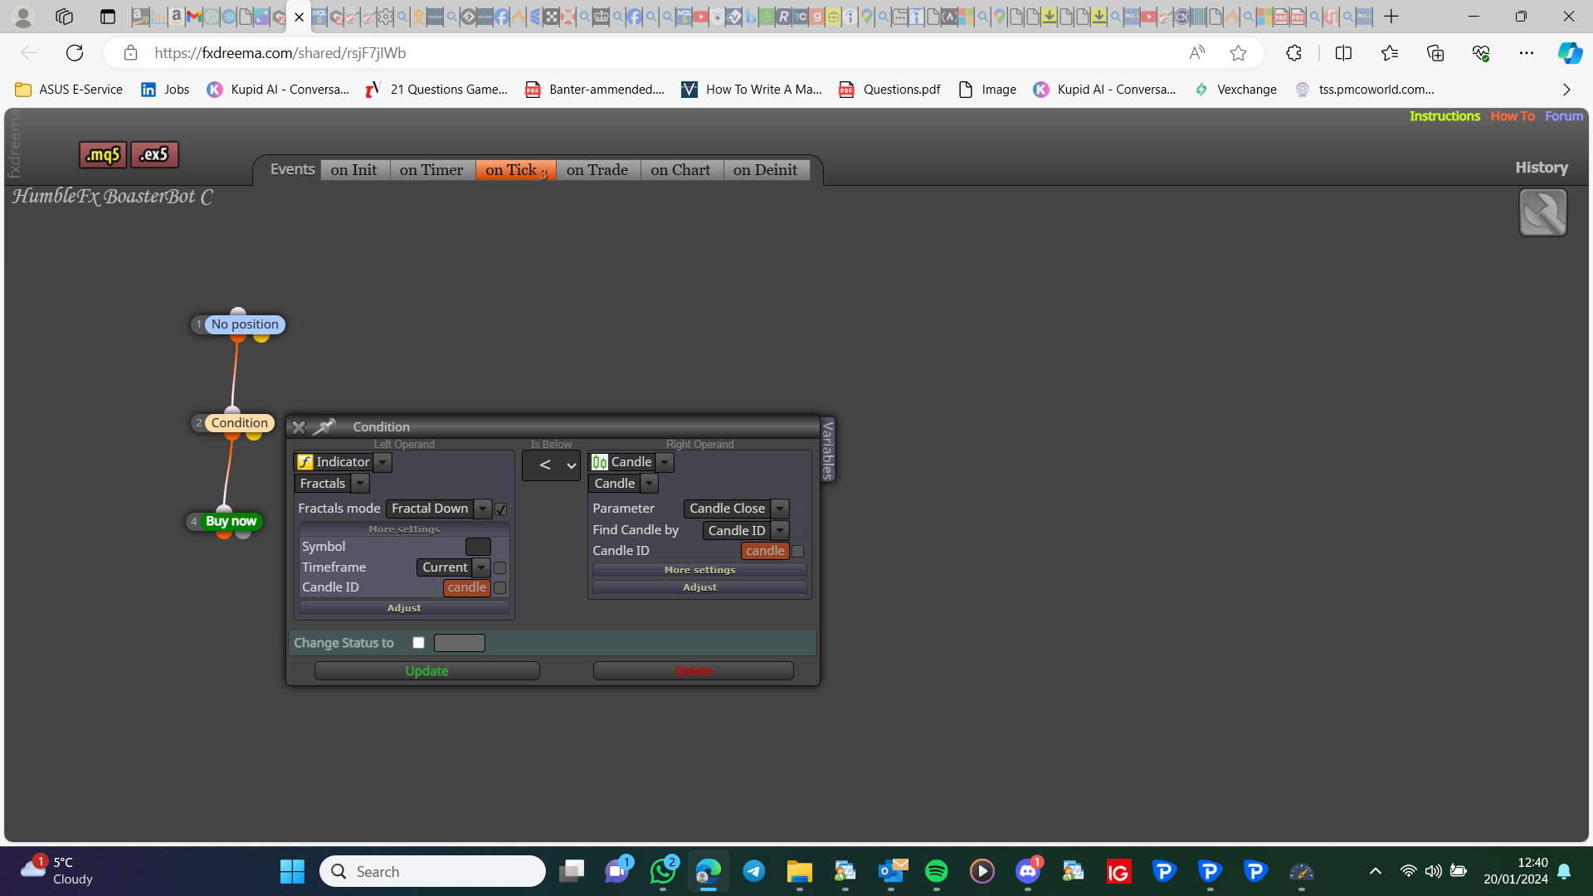Switch to the on Chart events tab
1593x896 pixels.
tap(681, 170)
